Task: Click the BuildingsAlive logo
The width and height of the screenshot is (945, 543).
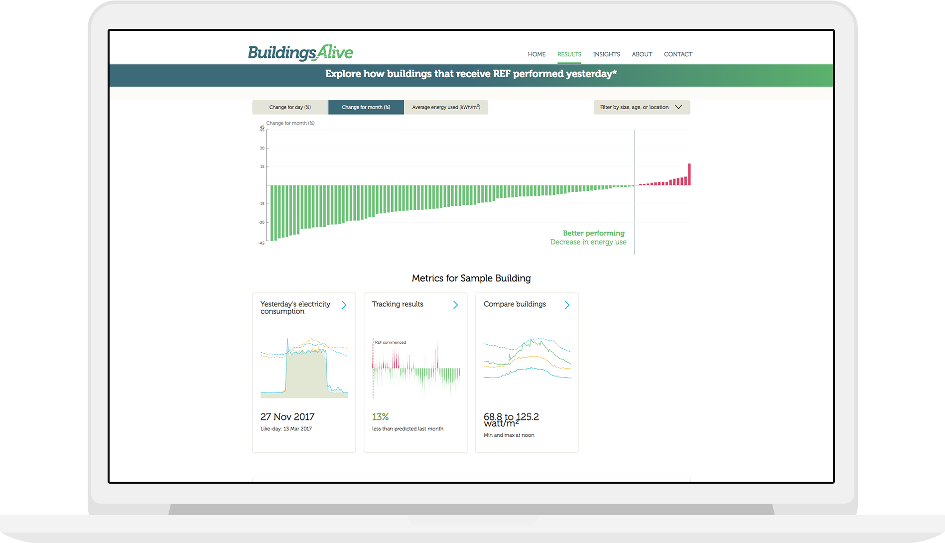Action: click(300, 52)
